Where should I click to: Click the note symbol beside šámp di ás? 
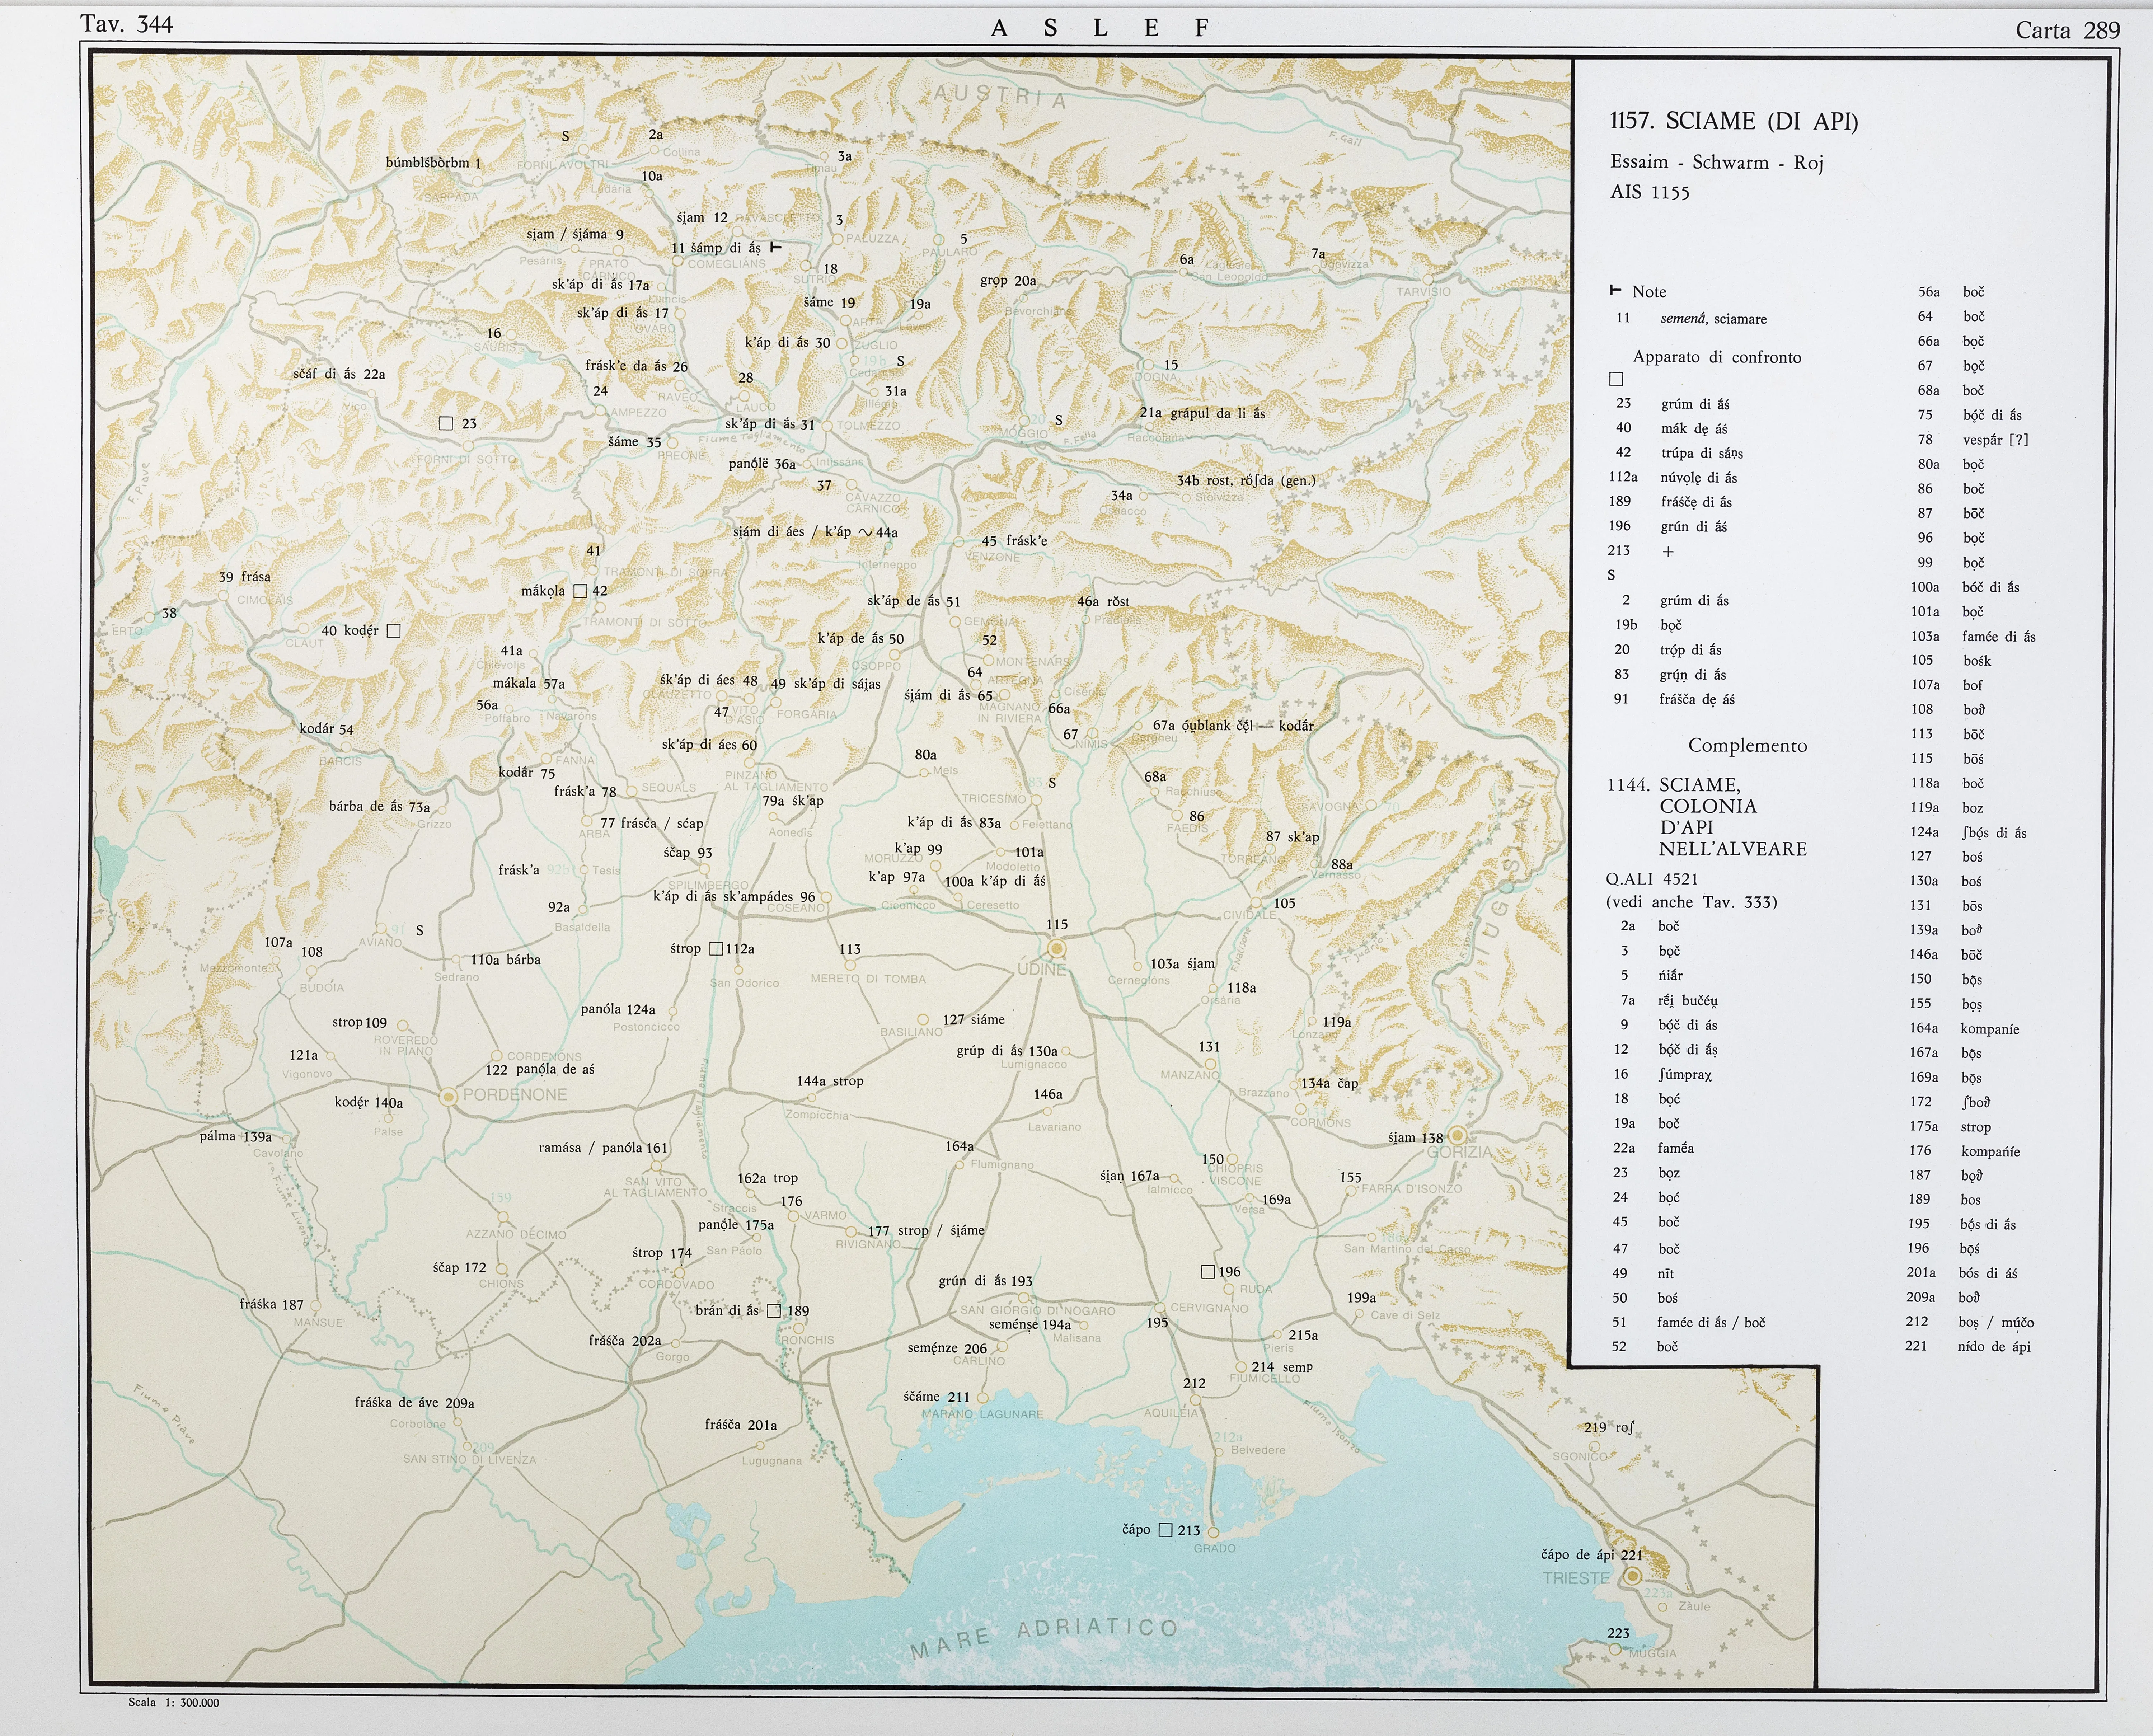(x=775, y=247)
